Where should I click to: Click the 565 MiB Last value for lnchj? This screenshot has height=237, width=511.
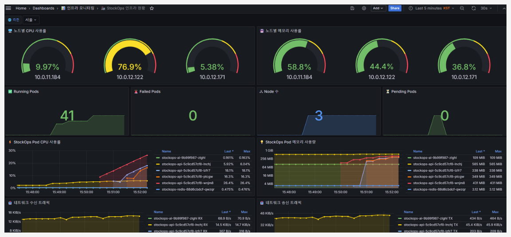click(479, 164)
